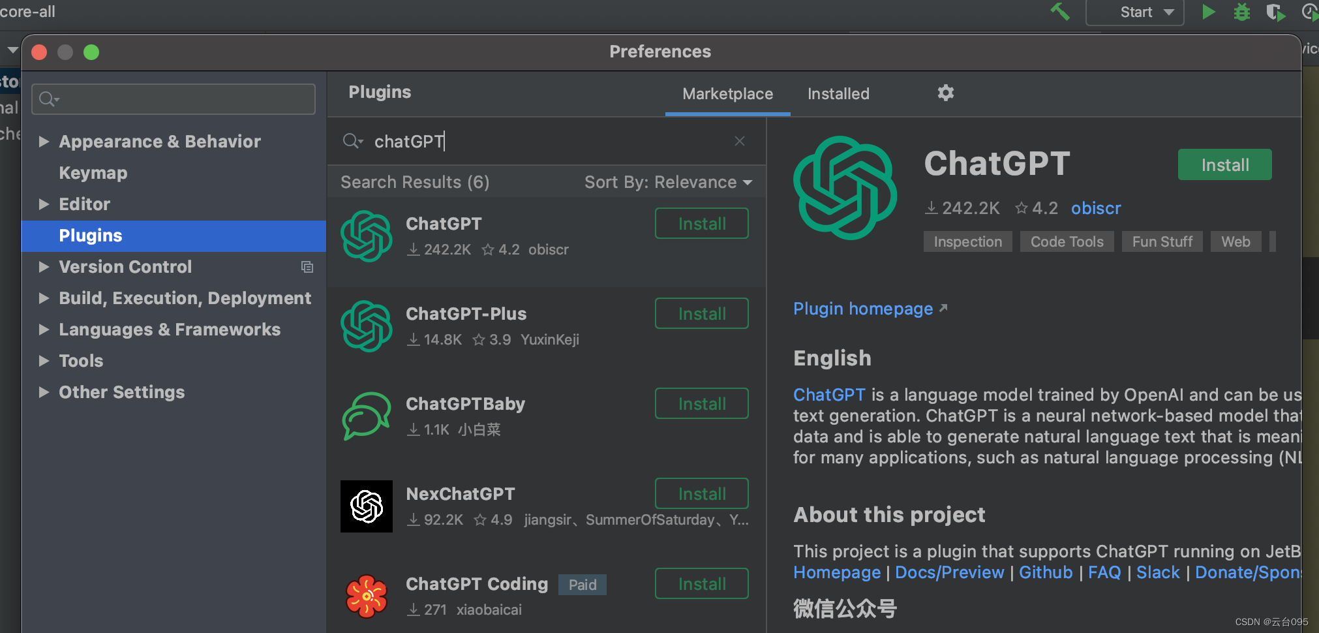Install ChatGPT from the detail pane
1319x633 pixels.
pos(1224,164)
